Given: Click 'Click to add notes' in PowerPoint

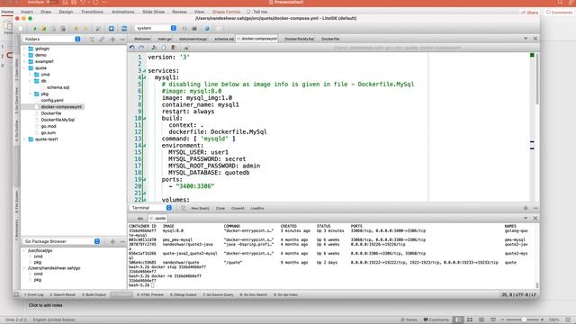Looking at the screenshot, I should click(x=46, y=305).
